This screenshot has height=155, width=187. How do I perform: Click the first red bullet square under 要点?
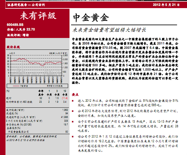pos(73,101)
